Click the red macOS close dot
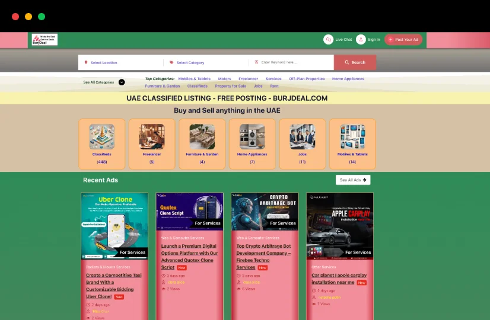Viewport: 490px width, 320px height. tap(15, 17)
